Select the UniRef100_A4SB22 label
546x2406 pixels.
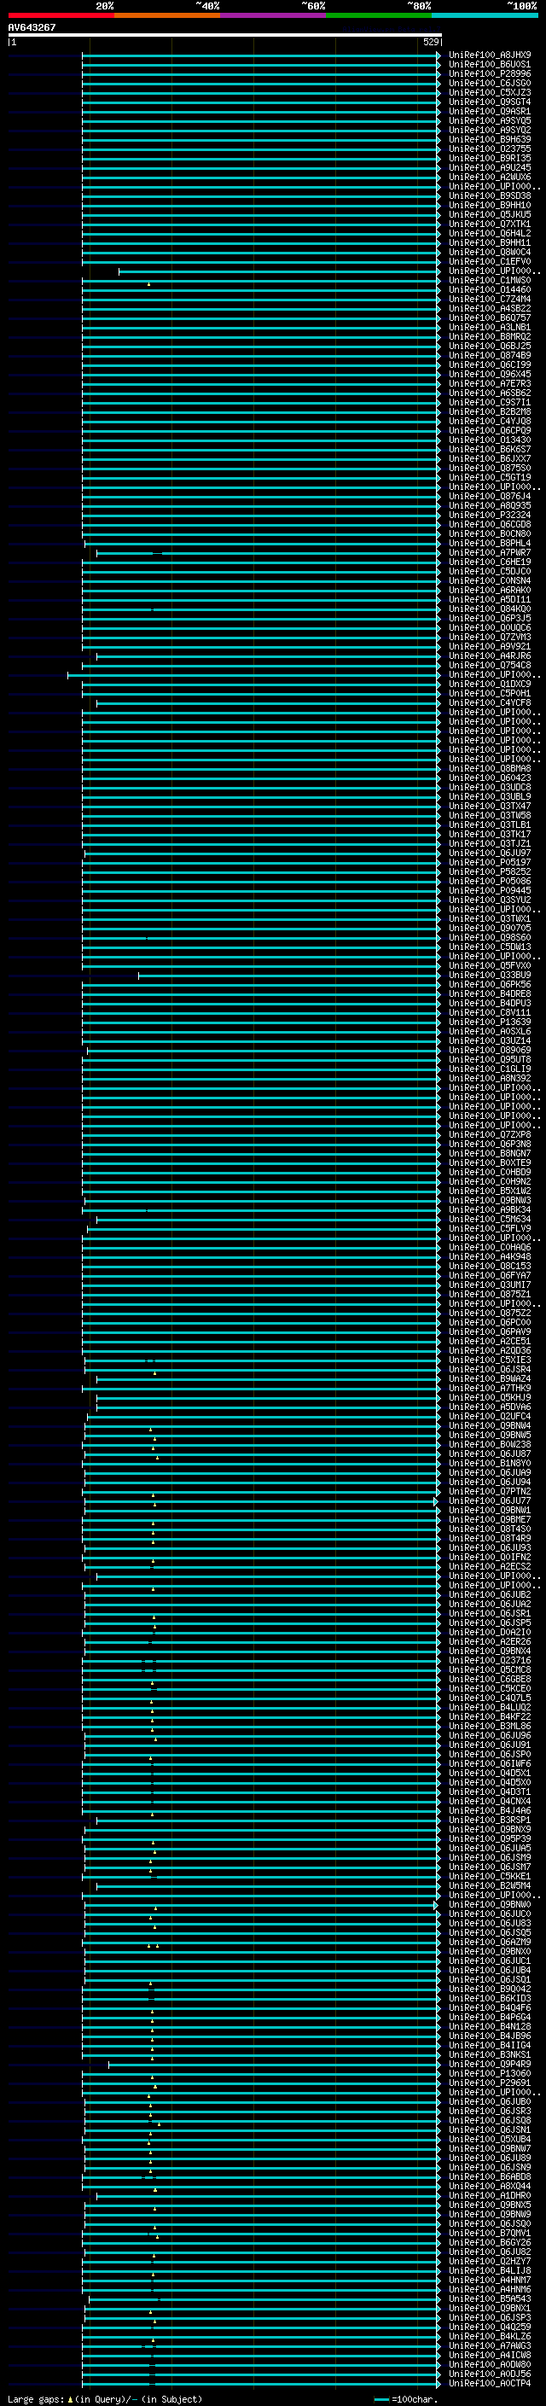pos(489,308)
